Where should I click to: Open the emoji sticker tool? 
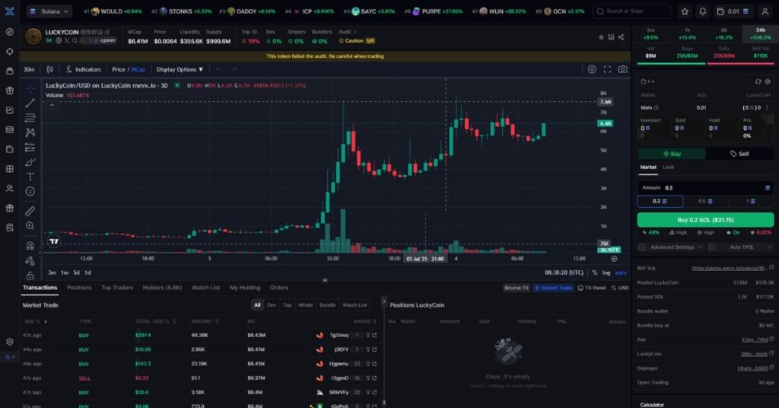30,191
